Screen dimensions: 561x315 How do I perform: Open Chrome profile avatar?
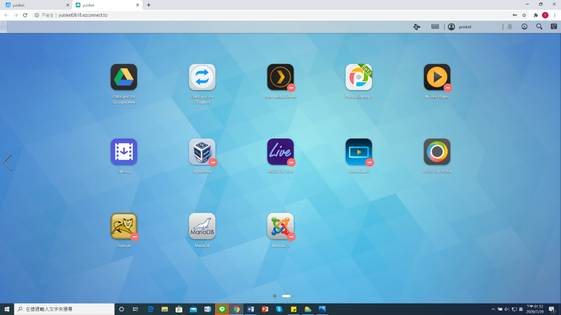(545, 15)
